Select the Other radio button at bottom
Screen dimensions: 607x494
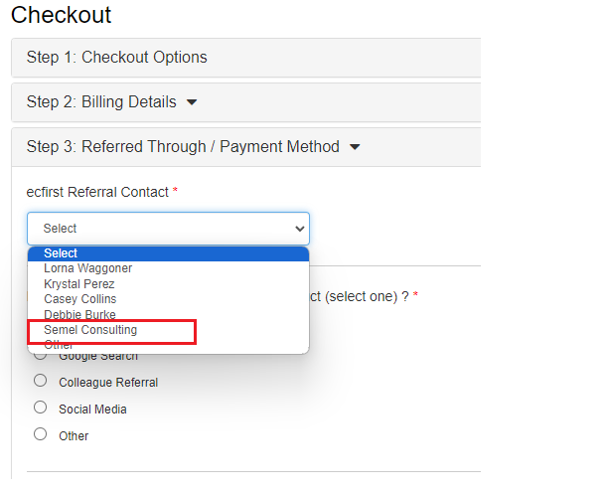point(41,434)
